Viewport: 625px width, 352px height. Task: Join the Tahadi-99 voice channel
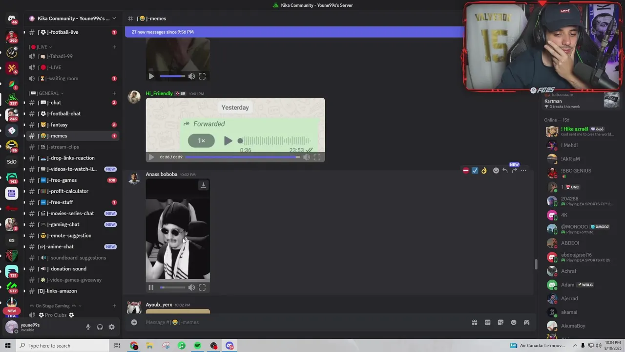click(x=72, y=56)
